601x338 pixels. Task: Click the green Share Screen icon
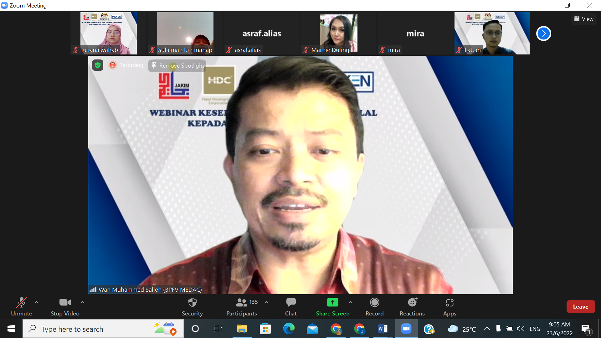[x=332, y=302]
